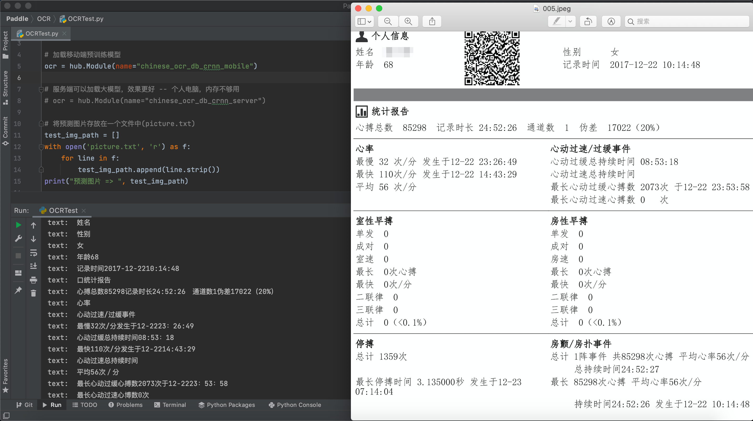The image size is (753, 421).
Task: Open the Terminal tool window
Action: point(170,405)
